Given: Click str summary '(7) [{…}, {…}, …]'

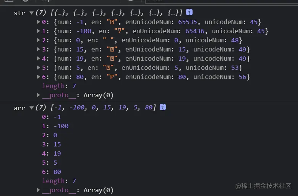Looking at the screenshot, I should 109,13.
